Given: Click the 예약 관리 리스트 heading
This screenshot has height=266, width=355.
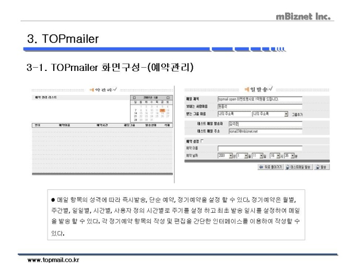Looking at the screenshot, I should (46, 98).
